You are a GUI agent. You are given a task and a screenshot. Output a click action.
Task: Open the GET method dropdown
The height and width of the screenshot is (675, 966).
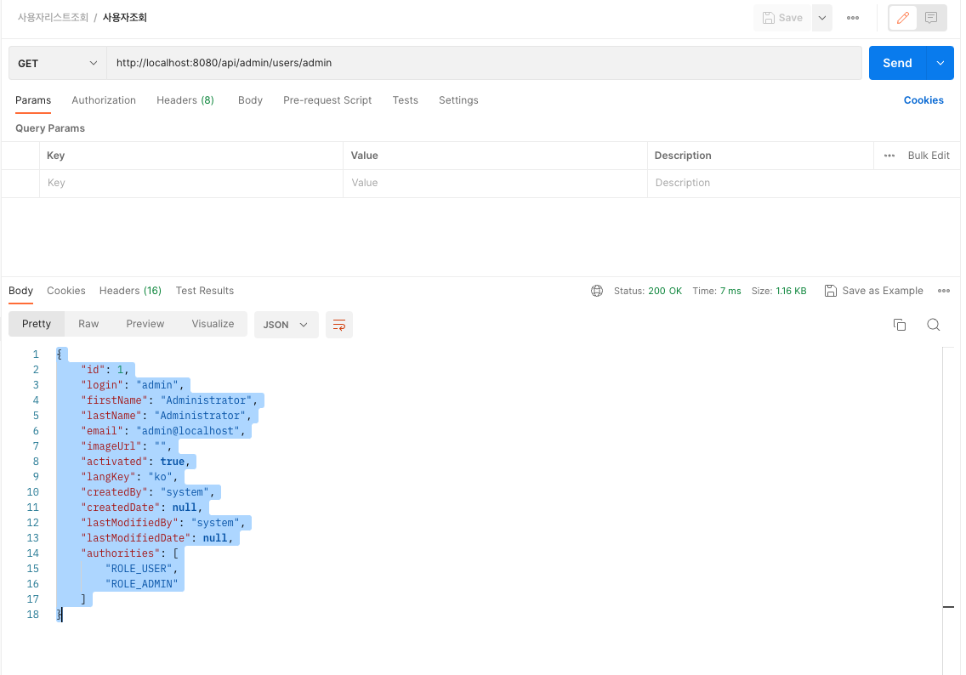(x=57, y=64)
